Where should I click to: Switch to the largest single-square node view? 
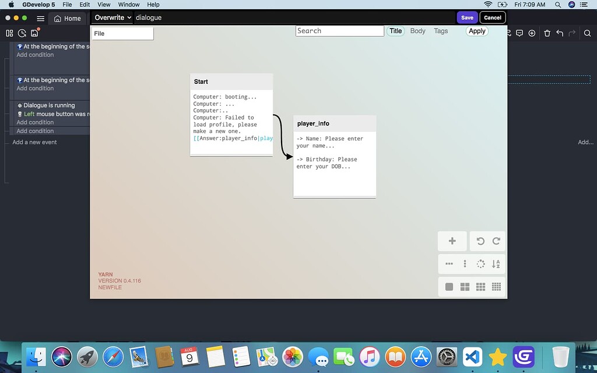[449, 287]
